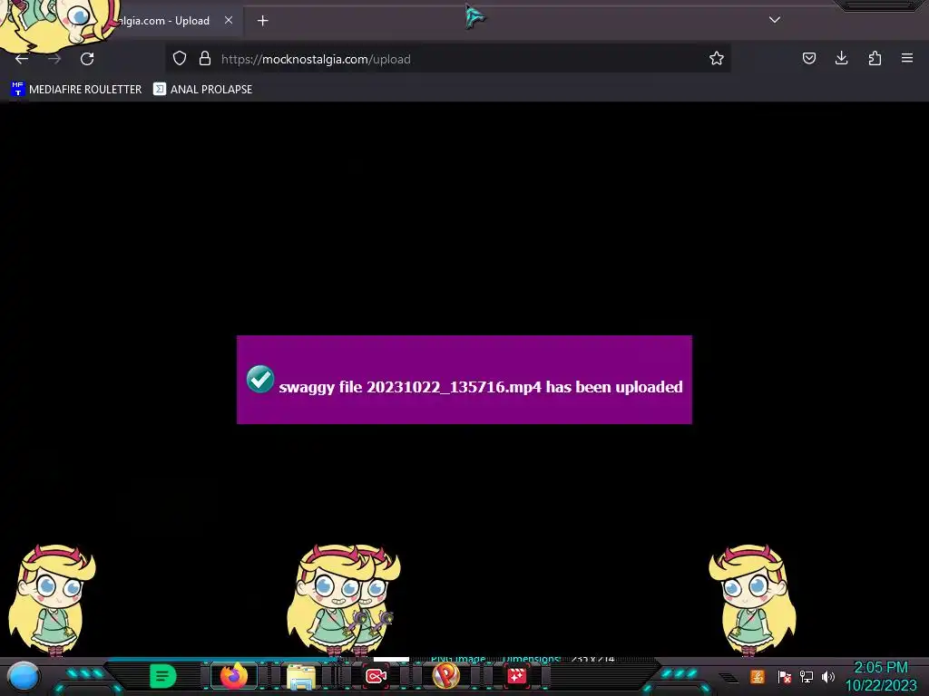This screenshot has height=696, width=929.
Task: Open the red screen recorder taskbar icon
Action: (x=376, y=676)
